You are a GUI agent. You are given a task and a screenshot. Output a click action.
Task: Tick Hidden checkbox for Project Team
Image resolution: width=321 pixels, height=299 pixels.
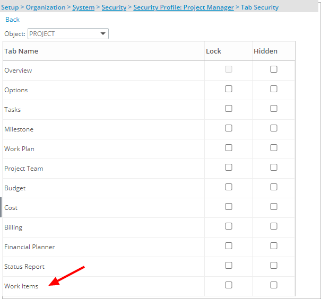pyautogui.click(x=274, y=168)
